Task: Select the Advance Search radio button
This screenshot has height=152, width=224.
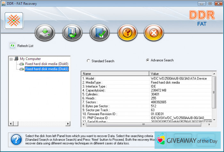Action: (148, 60)
